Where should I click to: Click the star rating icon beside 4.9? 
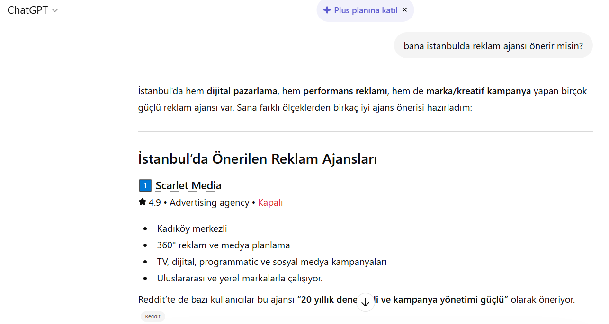[142, 202]
